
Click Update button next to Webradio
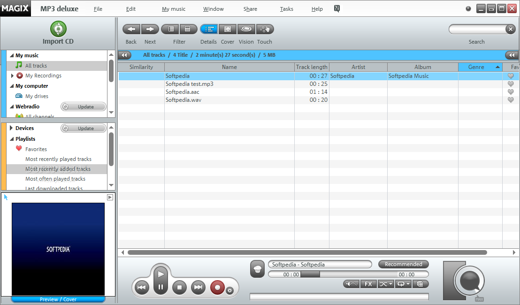click(x=84, y=107)
